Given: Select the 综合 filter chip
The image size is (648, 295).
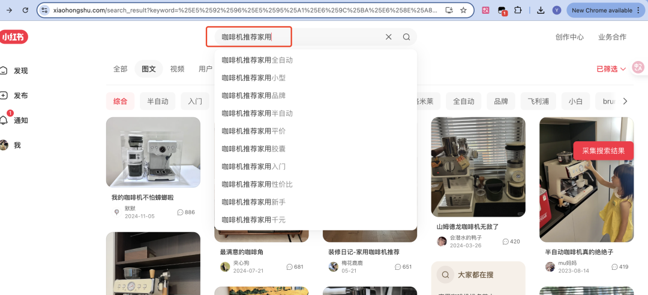Looking at the screenshot, I should coord(120,101).
